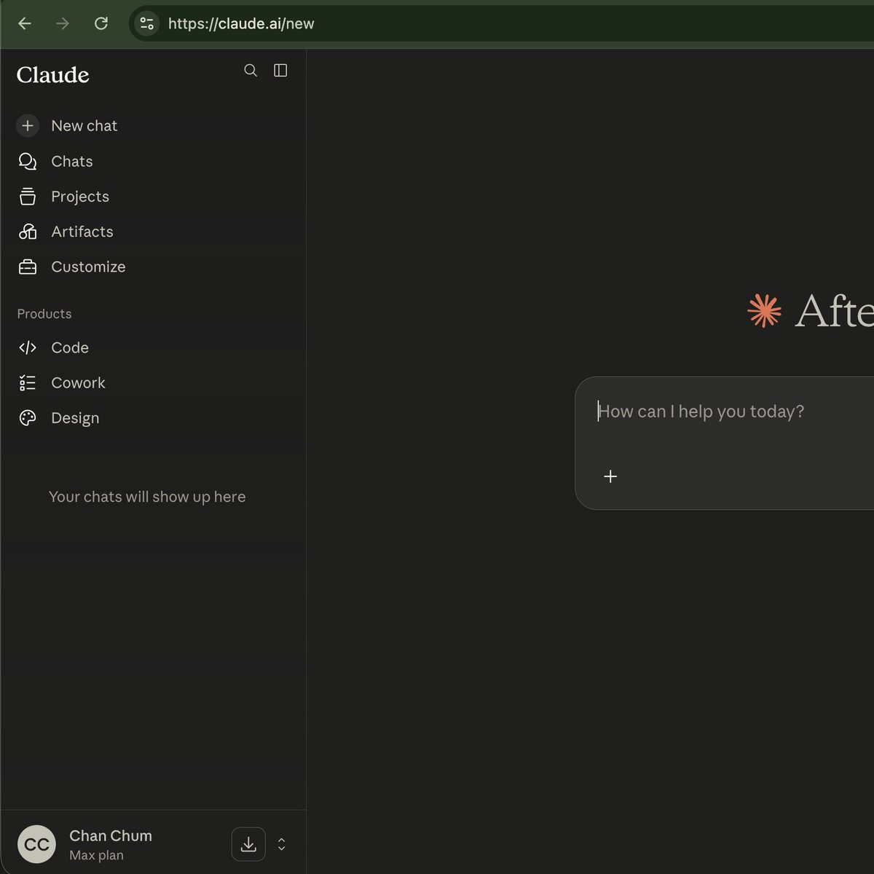The width and height of the screenshot is (874, 874).
Task: Click the Projects stack icon
Action: click(x=28, y=196)
